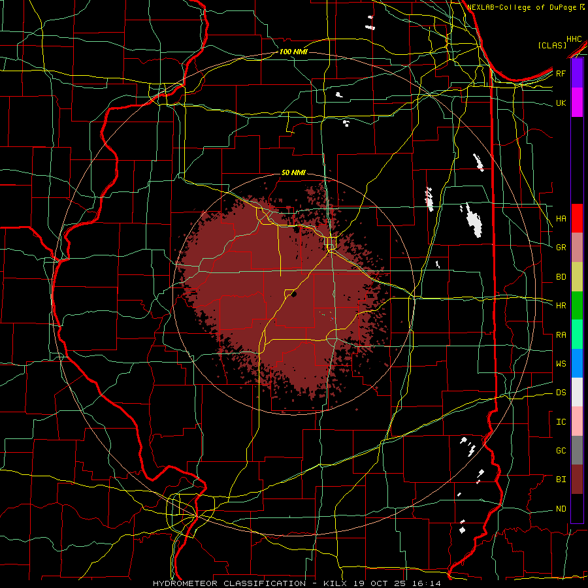
Task: Click the 'RA' legend label
Action: click(561, 335)
